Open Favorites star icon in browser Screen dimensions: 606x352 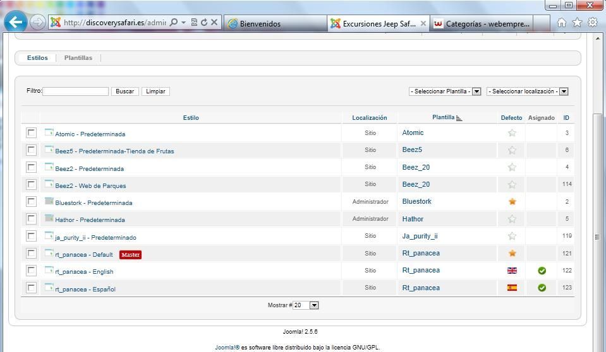577,23
